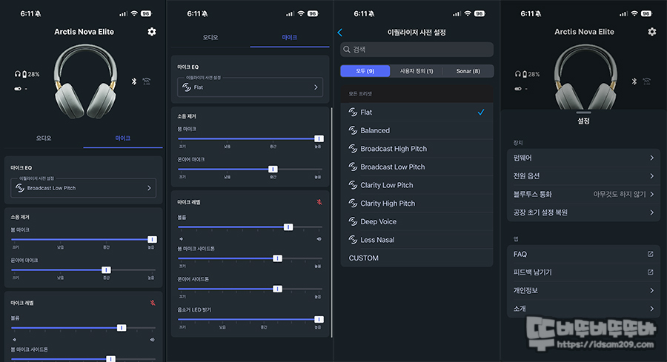Screen dimensions: 667x362
Task: Tap low-volume speaker icon under 볼륨 on first screen
Action: [x=15, y=340]
